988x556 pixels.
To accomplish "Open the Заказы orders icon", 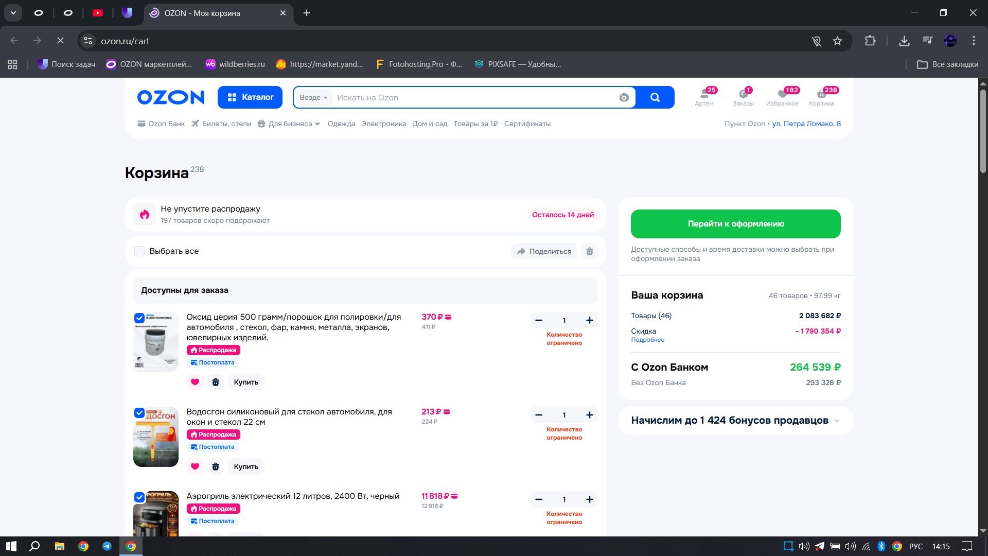I will click(x=743, y=94).
